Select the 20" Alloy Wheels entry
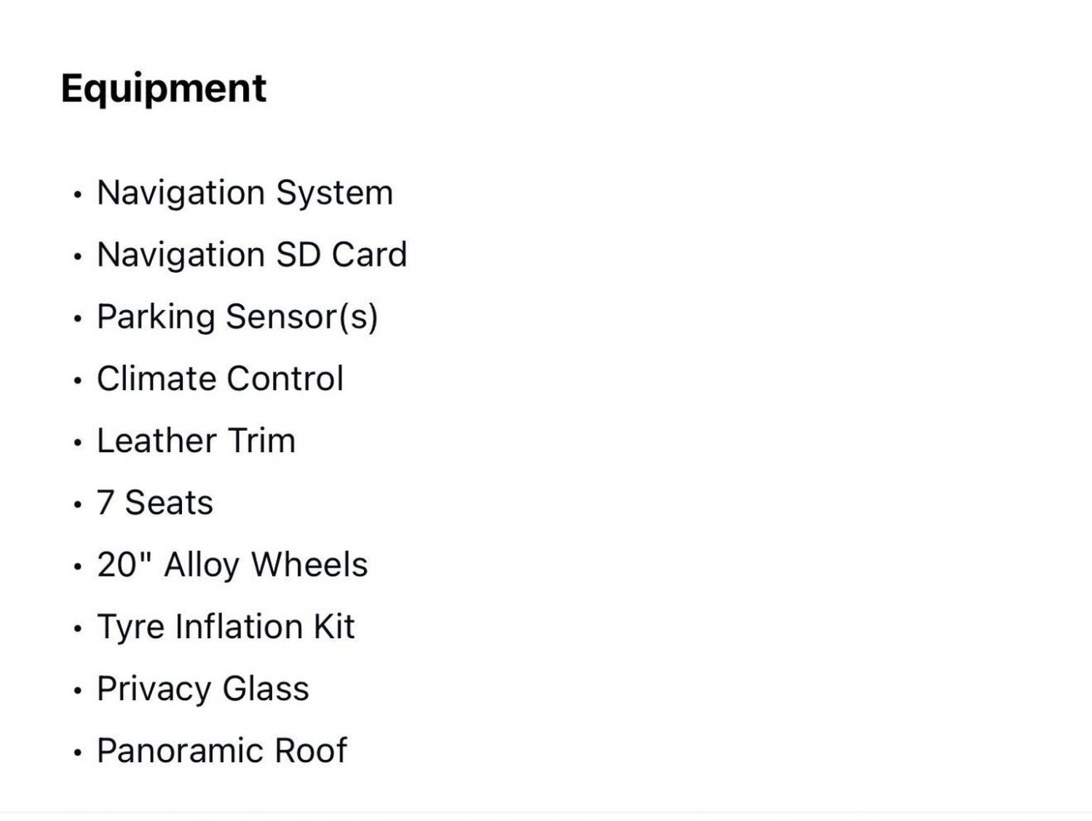 coord(232,566)
